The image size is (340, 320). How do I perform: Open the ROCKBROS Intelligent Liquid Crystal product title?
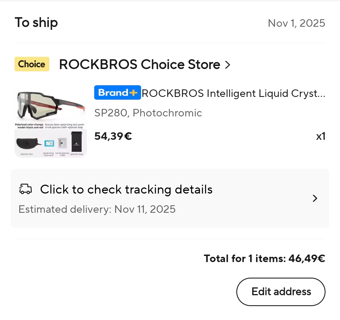pyautogui.click(x=233, y=93)
